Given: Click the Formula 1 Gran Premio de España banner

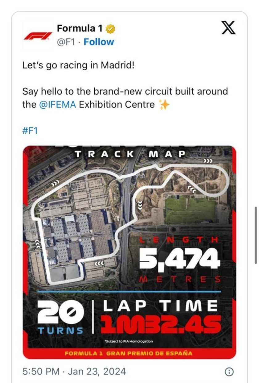Looking at the screenshot, I should pos(129,353).
